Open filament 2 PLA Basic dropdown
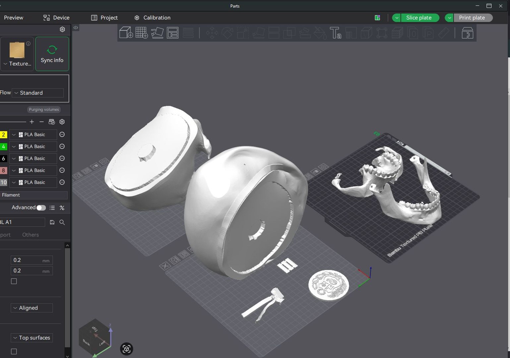The width and height of the screenshot is (510, 358). 33,135
